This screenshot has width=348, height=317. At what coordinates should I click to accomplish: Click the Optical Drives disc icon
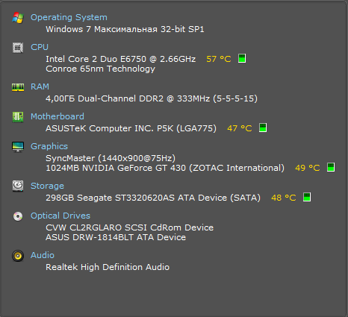[18, 216]
